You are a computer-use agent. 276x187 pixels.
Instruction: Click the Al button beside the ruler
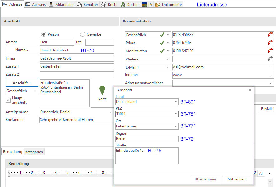(261, 173)
